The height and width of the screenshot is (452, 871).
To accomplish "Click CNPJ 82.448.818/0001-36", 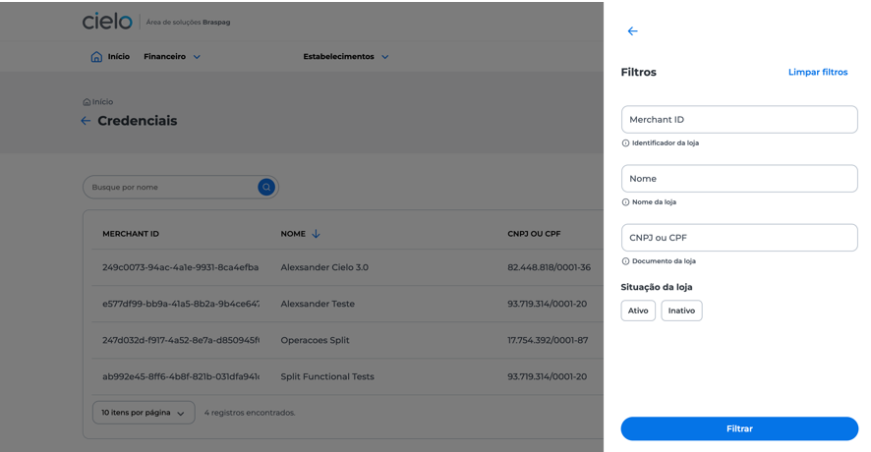I will tap(549, 267).
